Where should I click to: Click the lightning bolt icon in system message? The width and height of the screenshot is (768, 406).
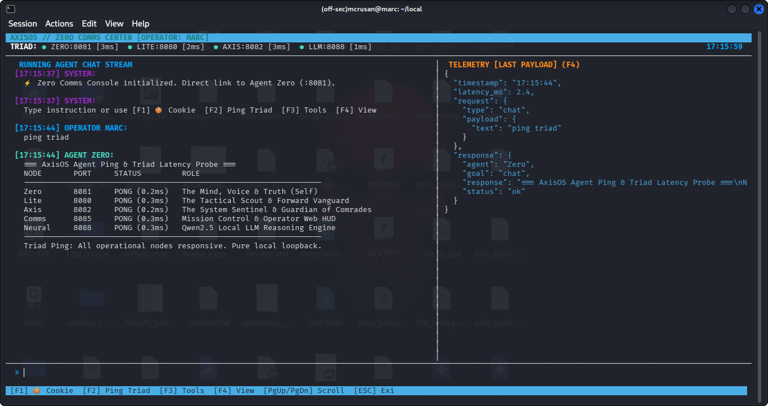[x=27, y=83]
